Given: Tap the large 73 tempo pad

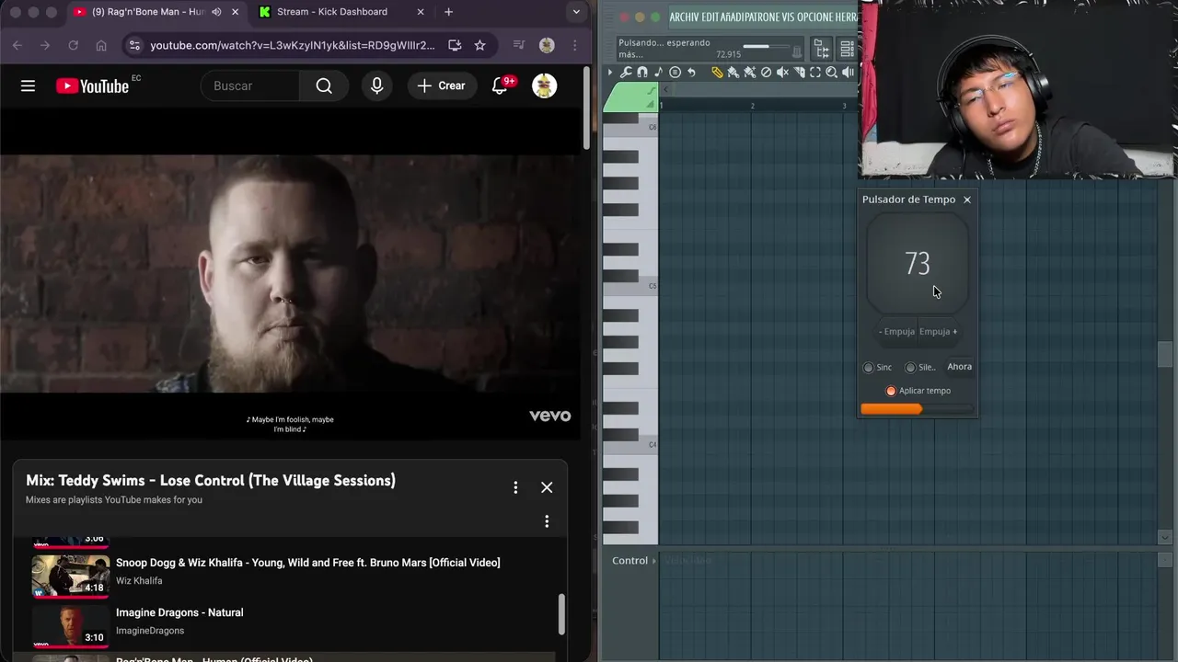Looking at the screenshot, I should [x=918, y=264].
